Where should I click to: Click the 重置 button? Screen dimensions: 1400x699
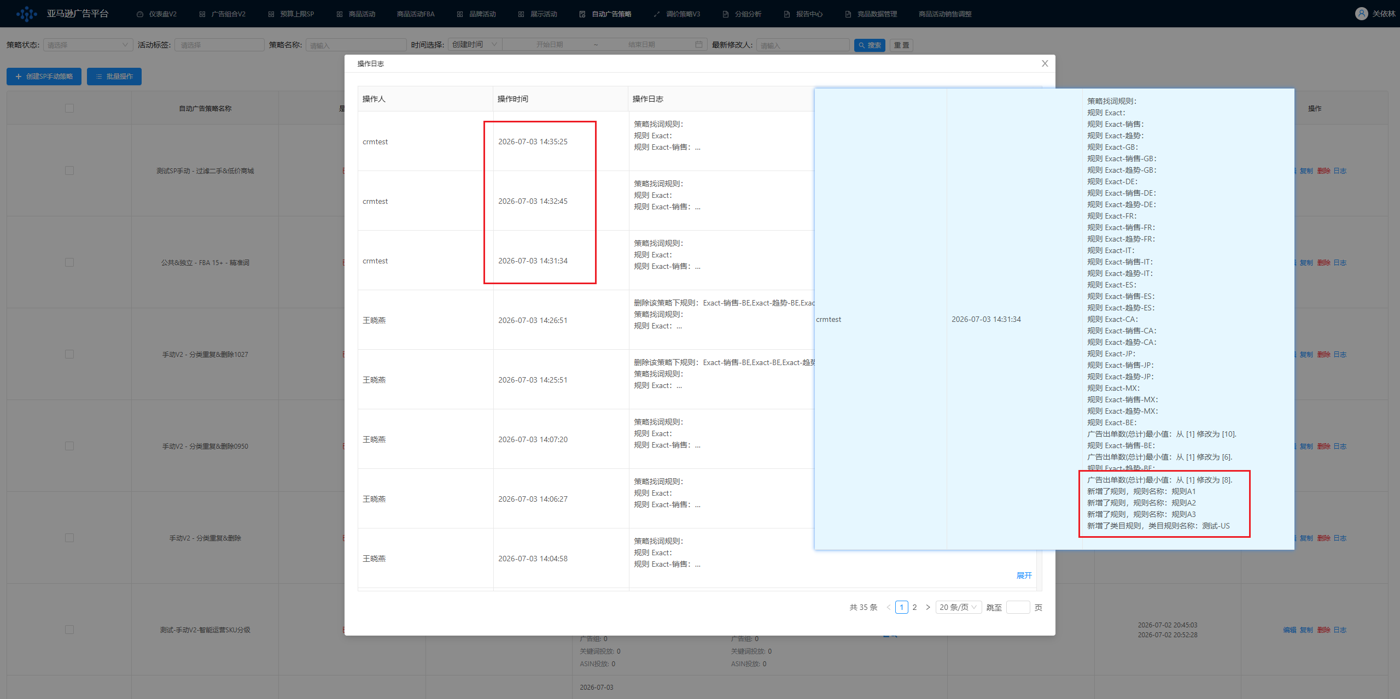(901, 45)
